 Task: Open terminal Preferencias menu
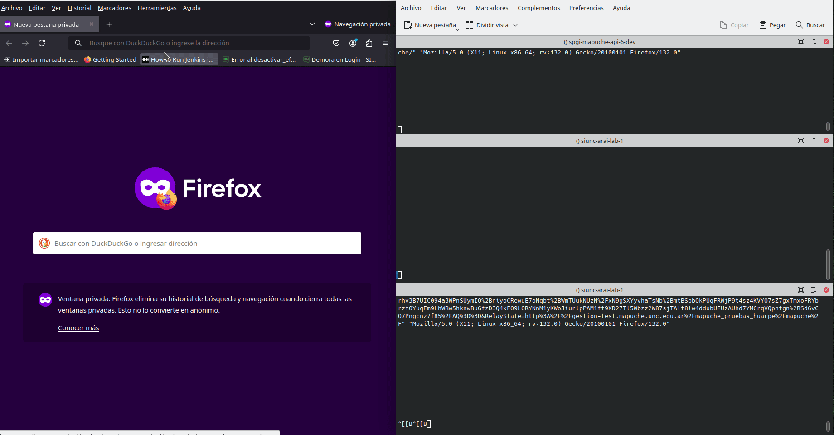(x=587, y=8)
